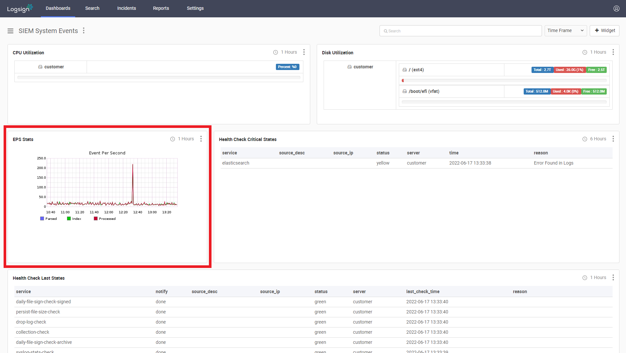Viewport: 626px width, 353px height.
Task: Toggle Index series in chart legend
Action: [74, 219]
